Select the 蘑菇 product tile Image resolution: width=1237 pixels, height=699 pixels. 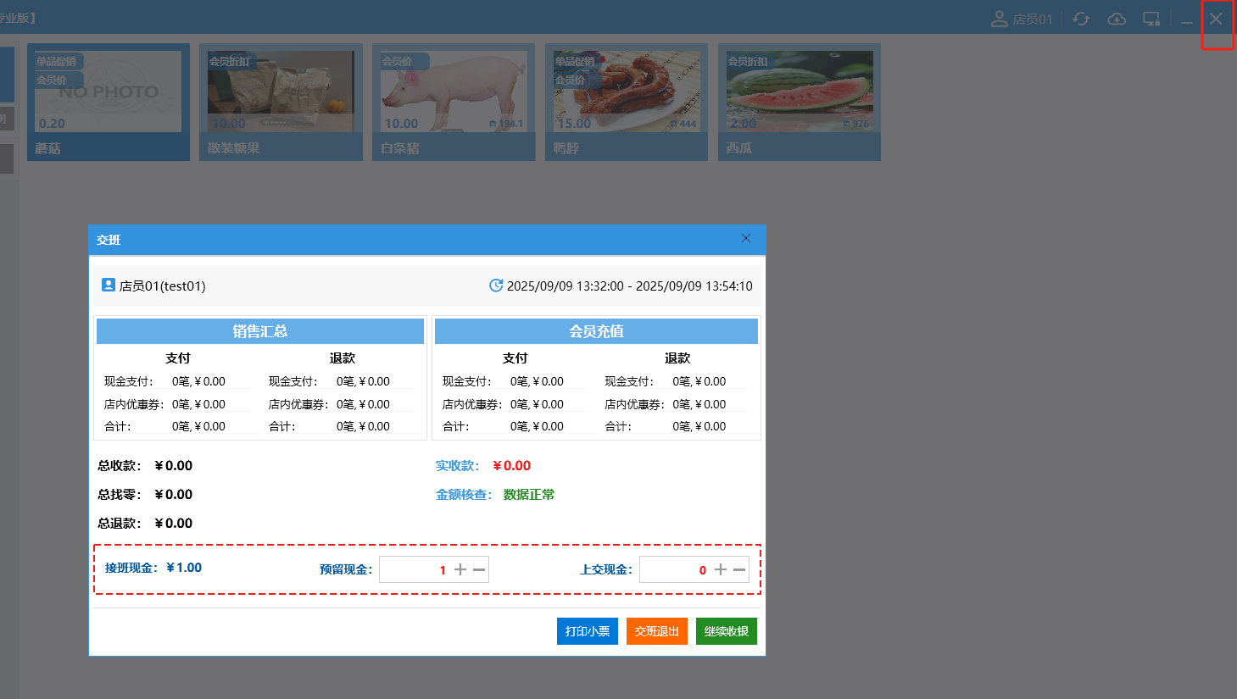pos(109,102)
